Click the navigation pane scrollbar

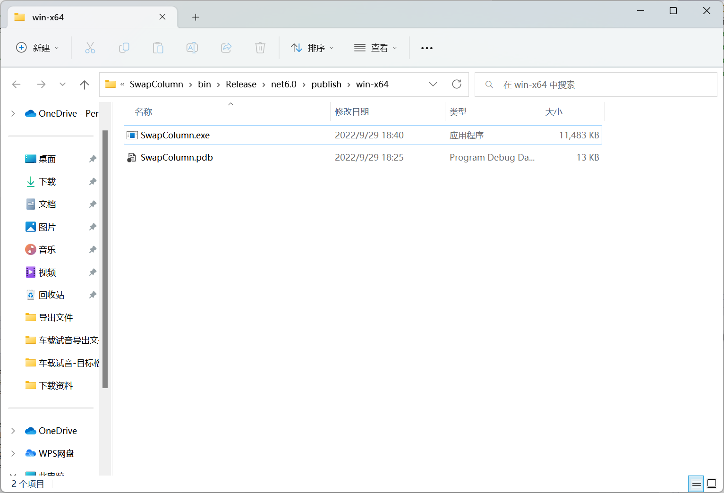coord(105,259)
